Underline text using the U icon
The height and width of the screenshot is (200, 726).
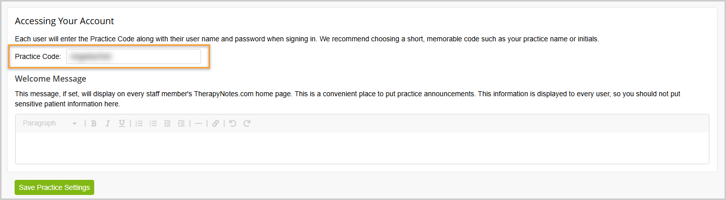tap(121, 123)
